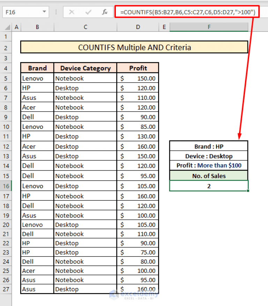The width and height of the screenshot is (268, 306).
Task: Select profit cell 85.00 in row 10
Action: (x=138, y=126)
